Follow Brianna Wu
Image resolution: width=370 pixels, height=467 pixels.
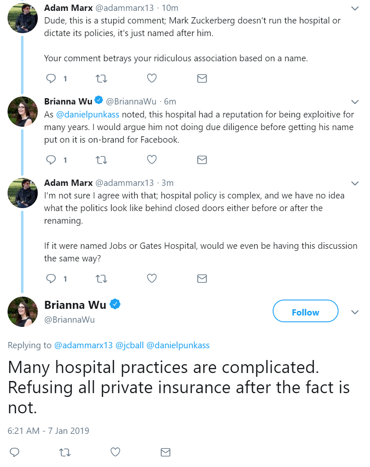(x=305, y=311)
